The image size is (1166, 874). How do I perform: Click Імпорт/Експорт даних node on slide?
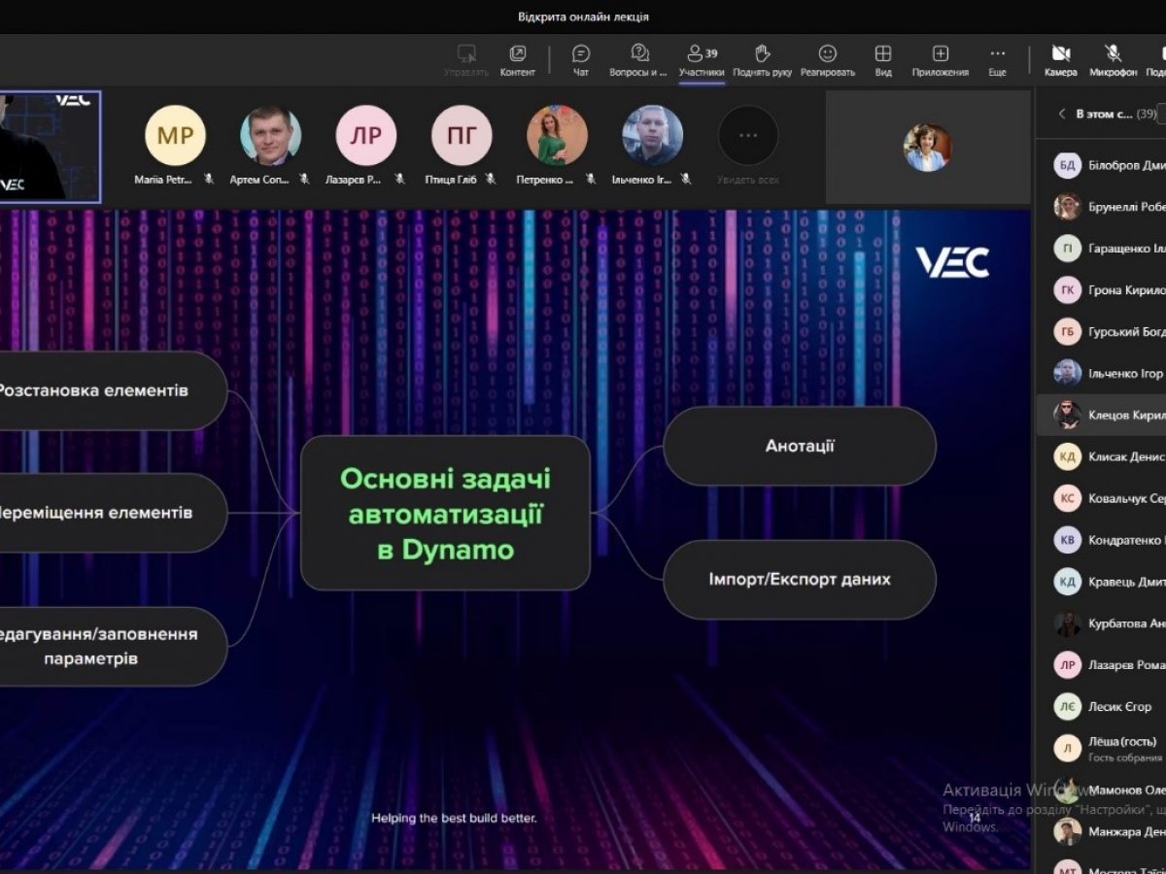point(800,580)
